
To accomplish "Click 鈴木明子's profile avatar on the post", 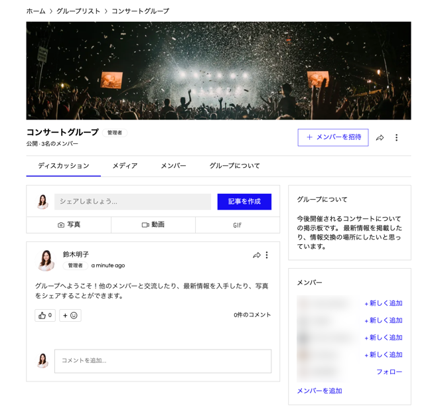I will pos(46,260).
